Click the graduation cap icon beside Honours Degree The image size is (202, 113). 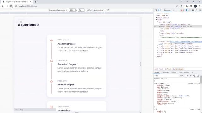click(x=51, y=82)
